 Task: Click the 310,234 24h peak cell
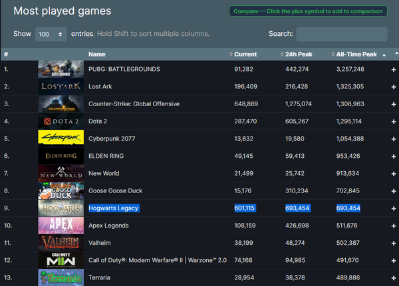(x=297, y=190)
